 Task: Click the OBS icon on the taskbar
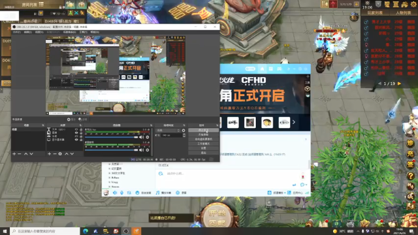pos(126,231)
